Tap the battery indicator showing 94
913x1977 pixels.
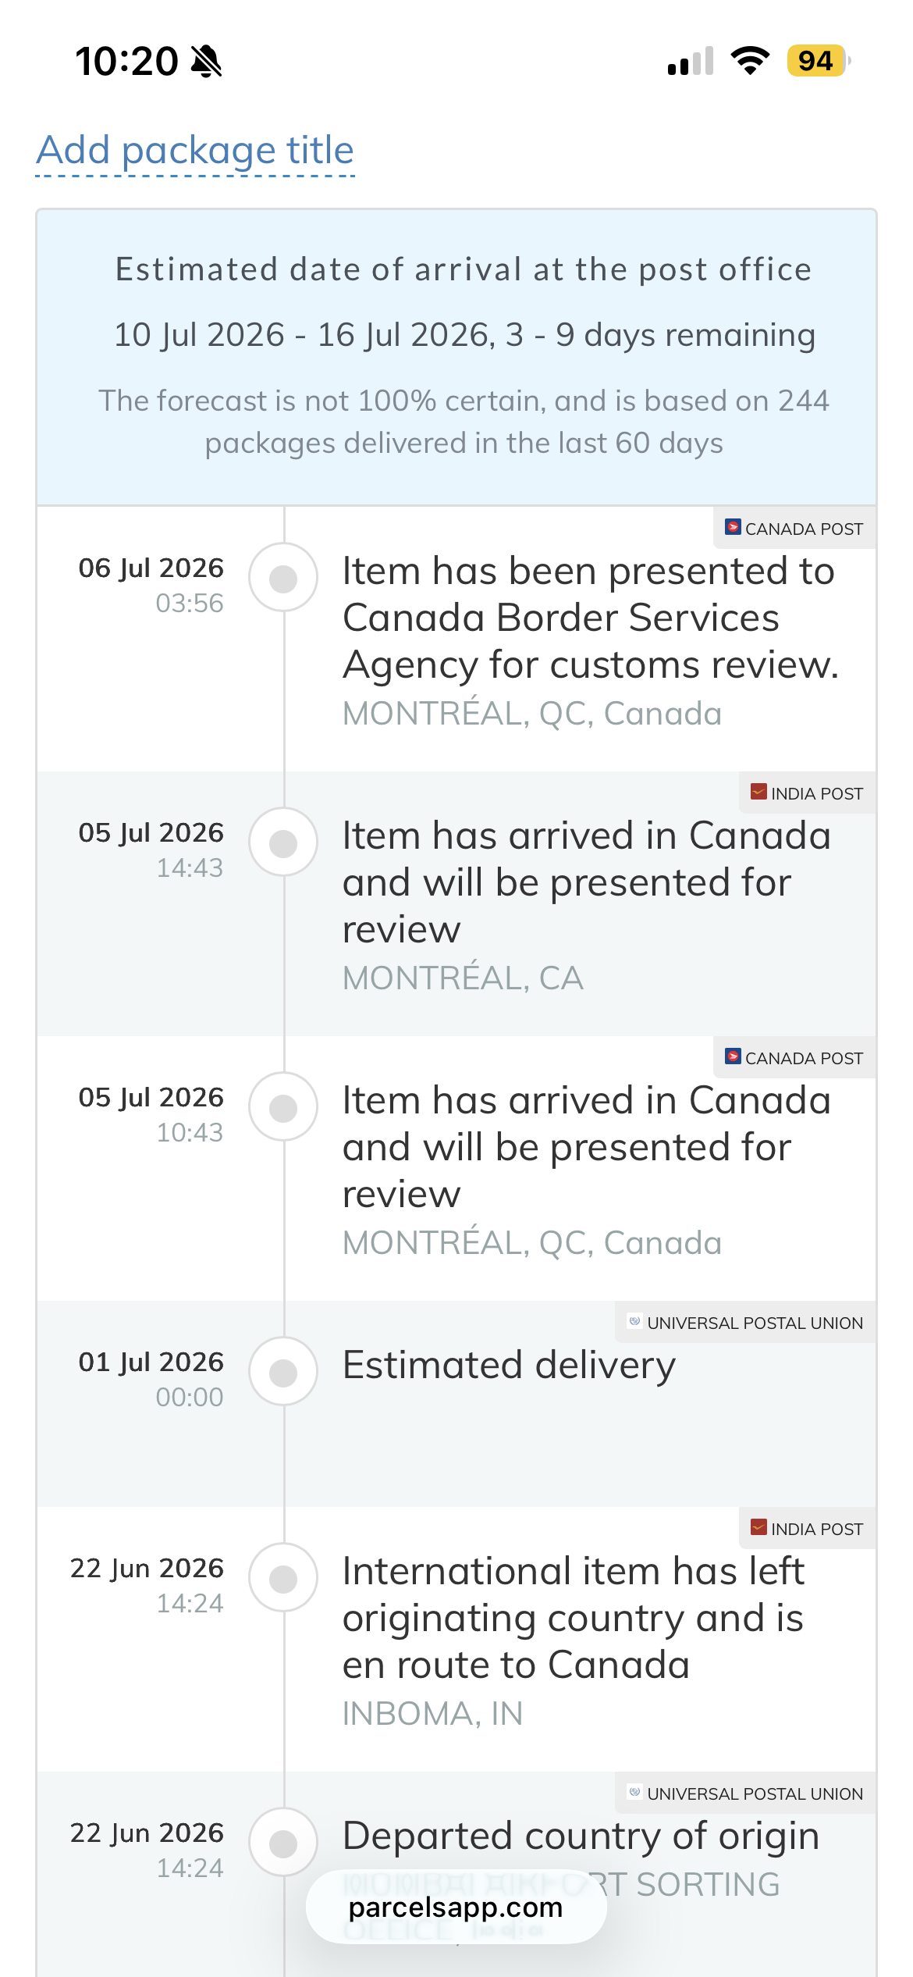tap(818, 60)
